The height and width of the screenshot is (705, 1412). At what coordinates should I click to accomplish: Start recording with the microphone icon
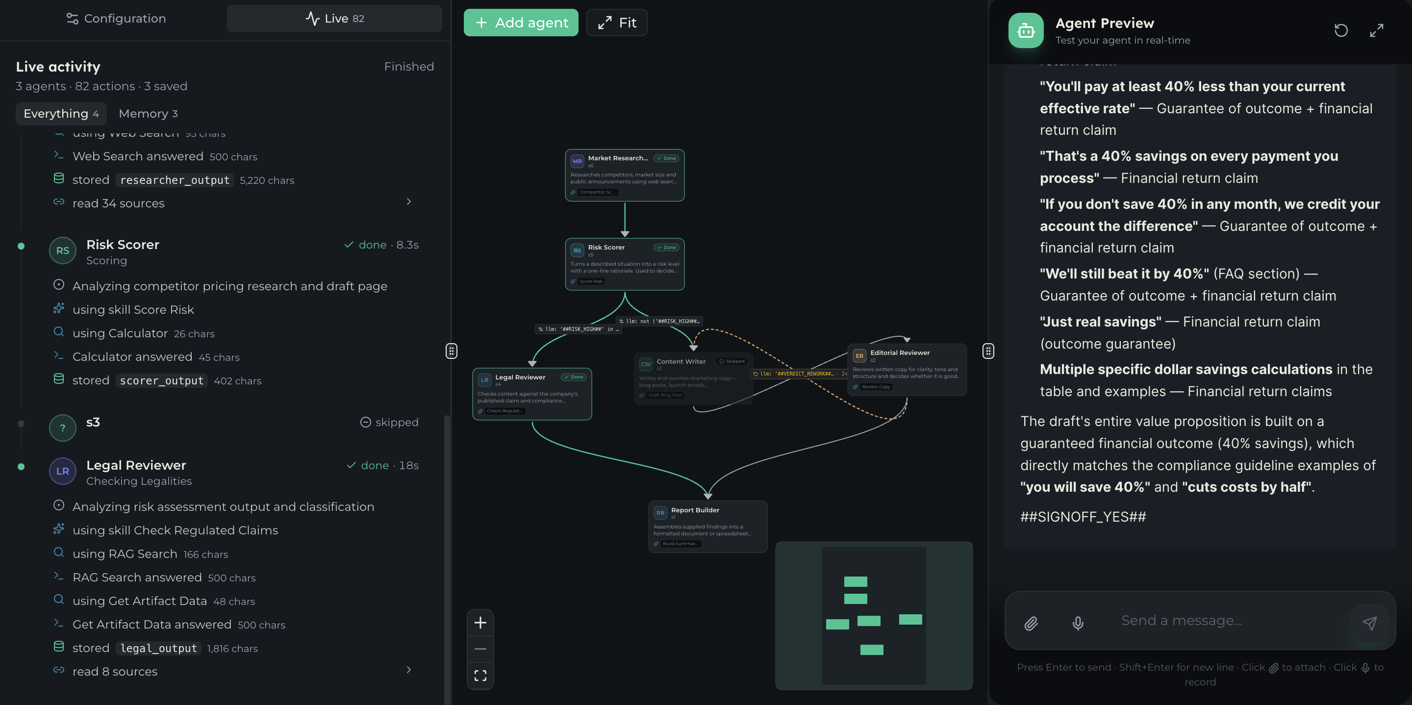(1078, 623)
